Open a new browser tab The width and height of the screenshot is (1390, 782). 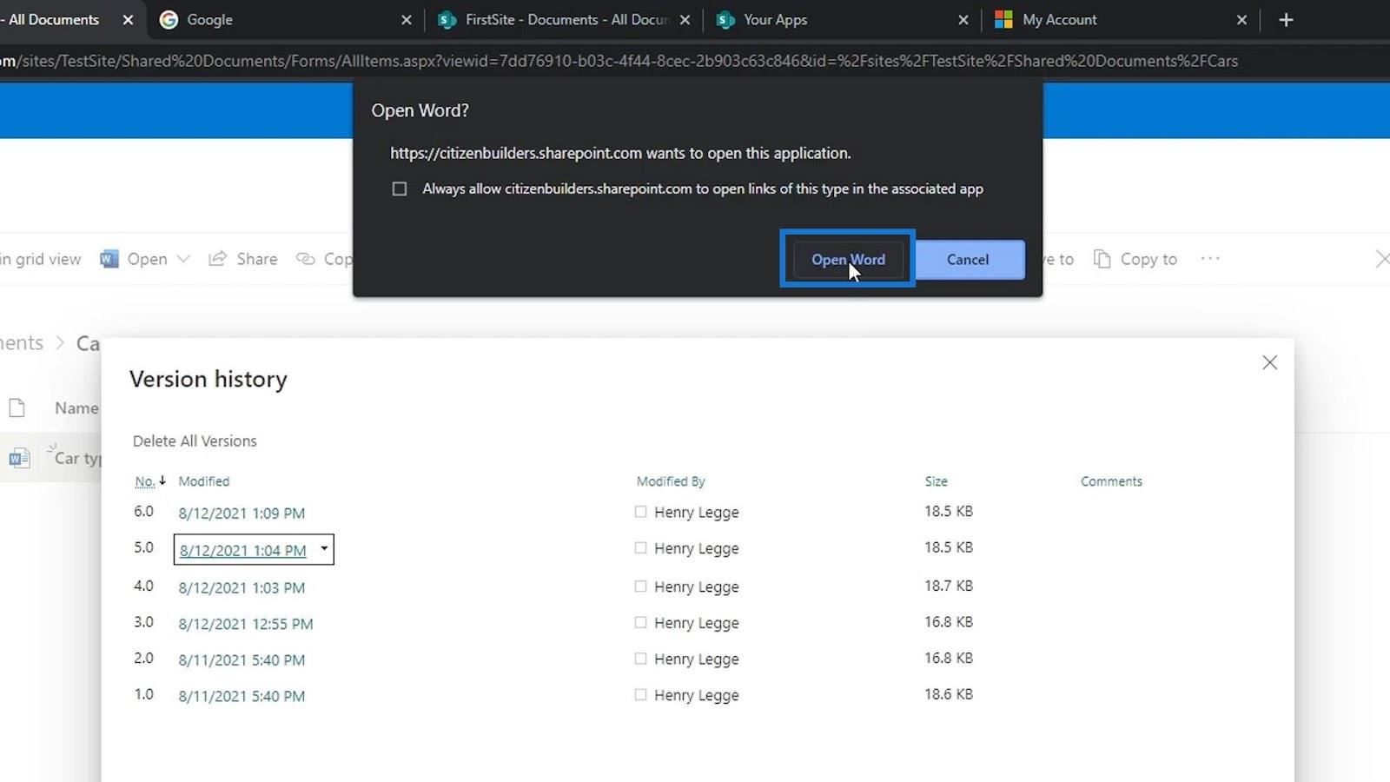point(1286,19)
